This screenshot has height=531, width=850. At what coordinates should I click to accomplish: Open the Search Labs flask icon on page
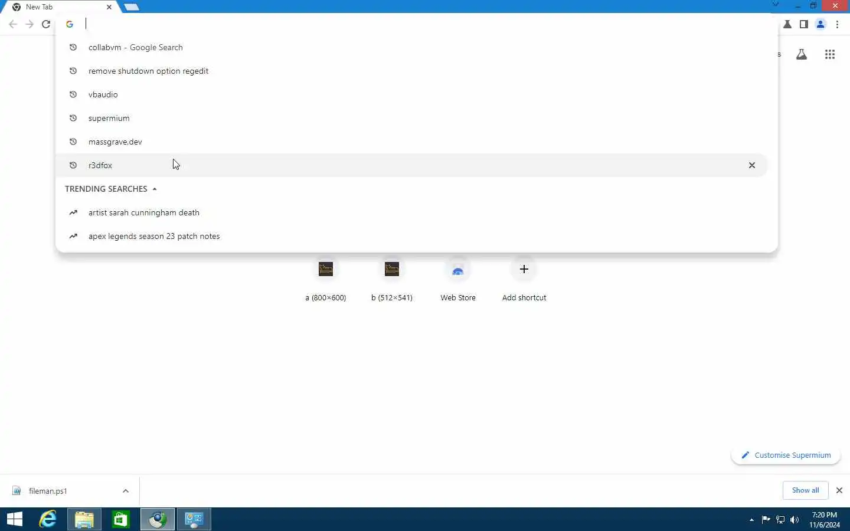[802, 55]
